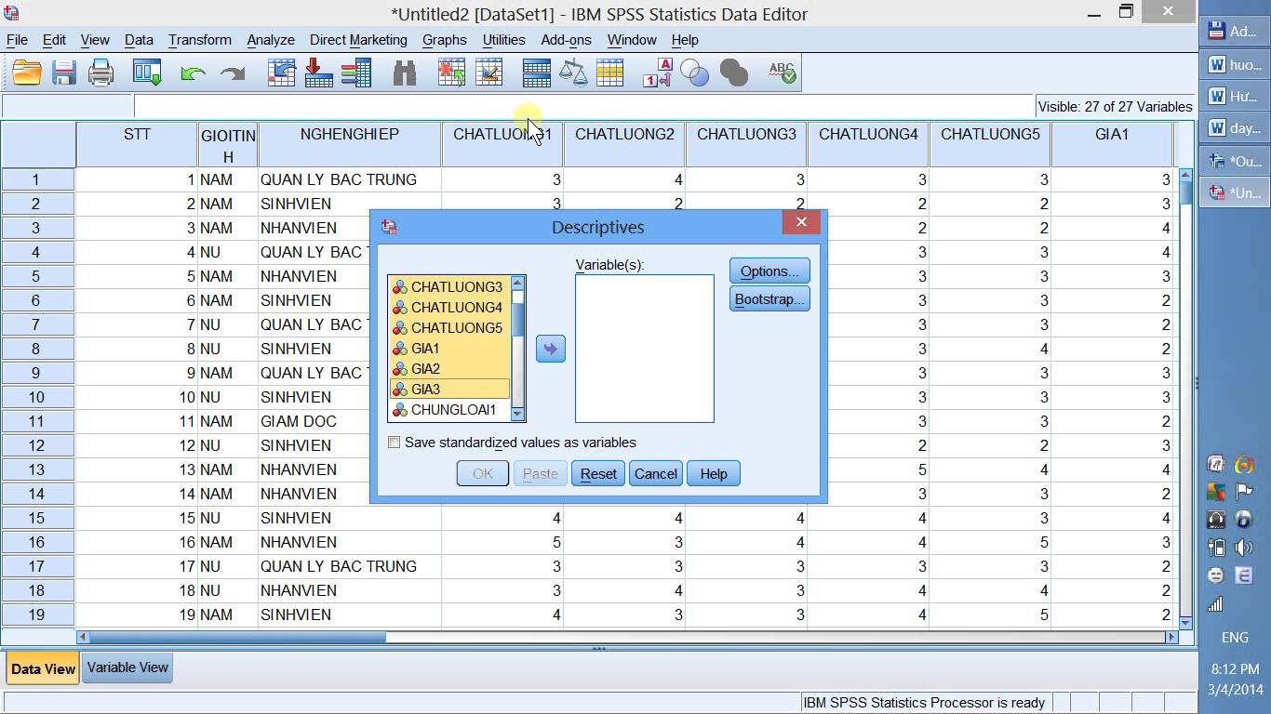Viewport: 1271px width, 714px height.
Task: Open the Transform menu
Action: [200, 40]
